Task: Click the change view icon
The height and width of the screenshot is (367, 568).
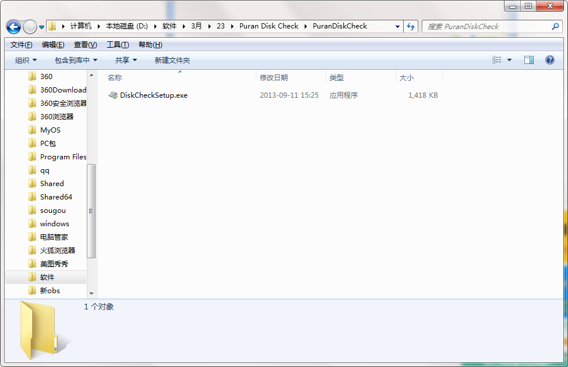Action: [x=497, y=60]
